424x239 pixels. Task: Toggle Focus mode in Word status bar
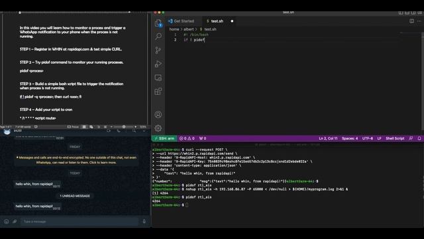[73, 127]
